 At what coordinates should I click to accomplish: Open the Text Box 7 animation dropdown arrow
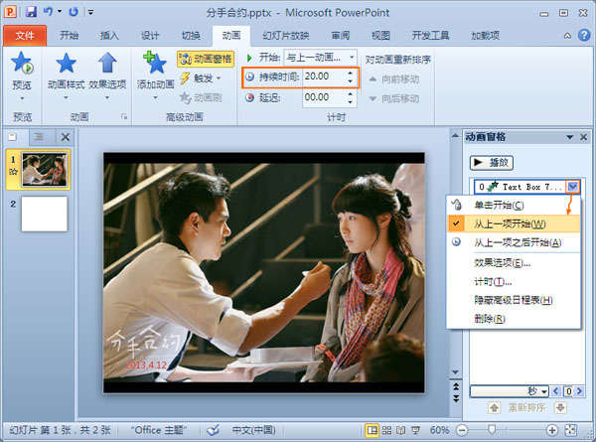[x=573, y=187]
